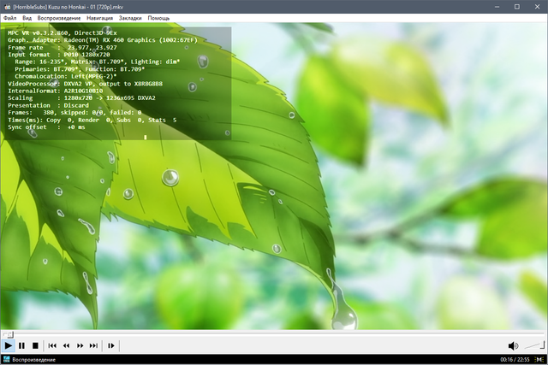Skip to the previous file

[52, 345]
